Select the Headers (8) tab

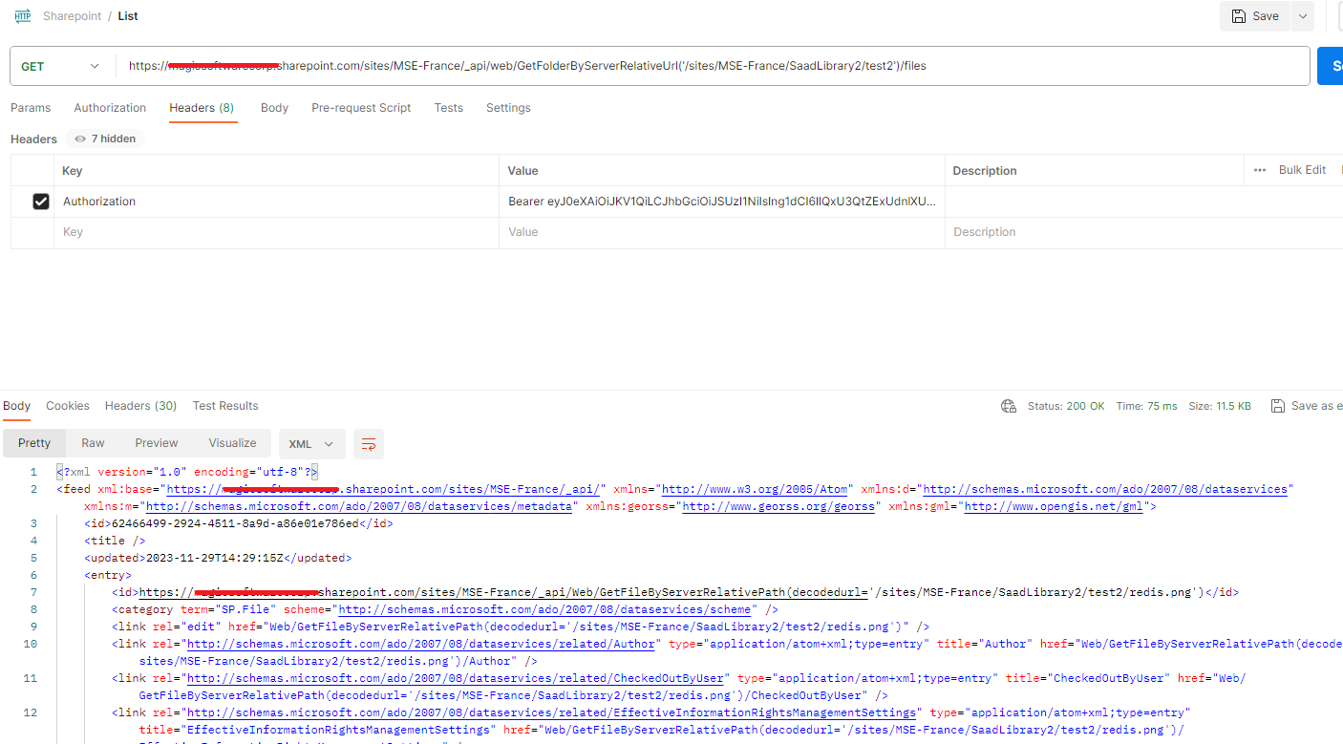(202, 108)
